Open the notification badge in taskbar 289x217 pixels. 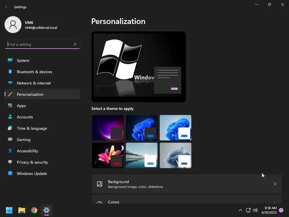[x=281, y=210]
